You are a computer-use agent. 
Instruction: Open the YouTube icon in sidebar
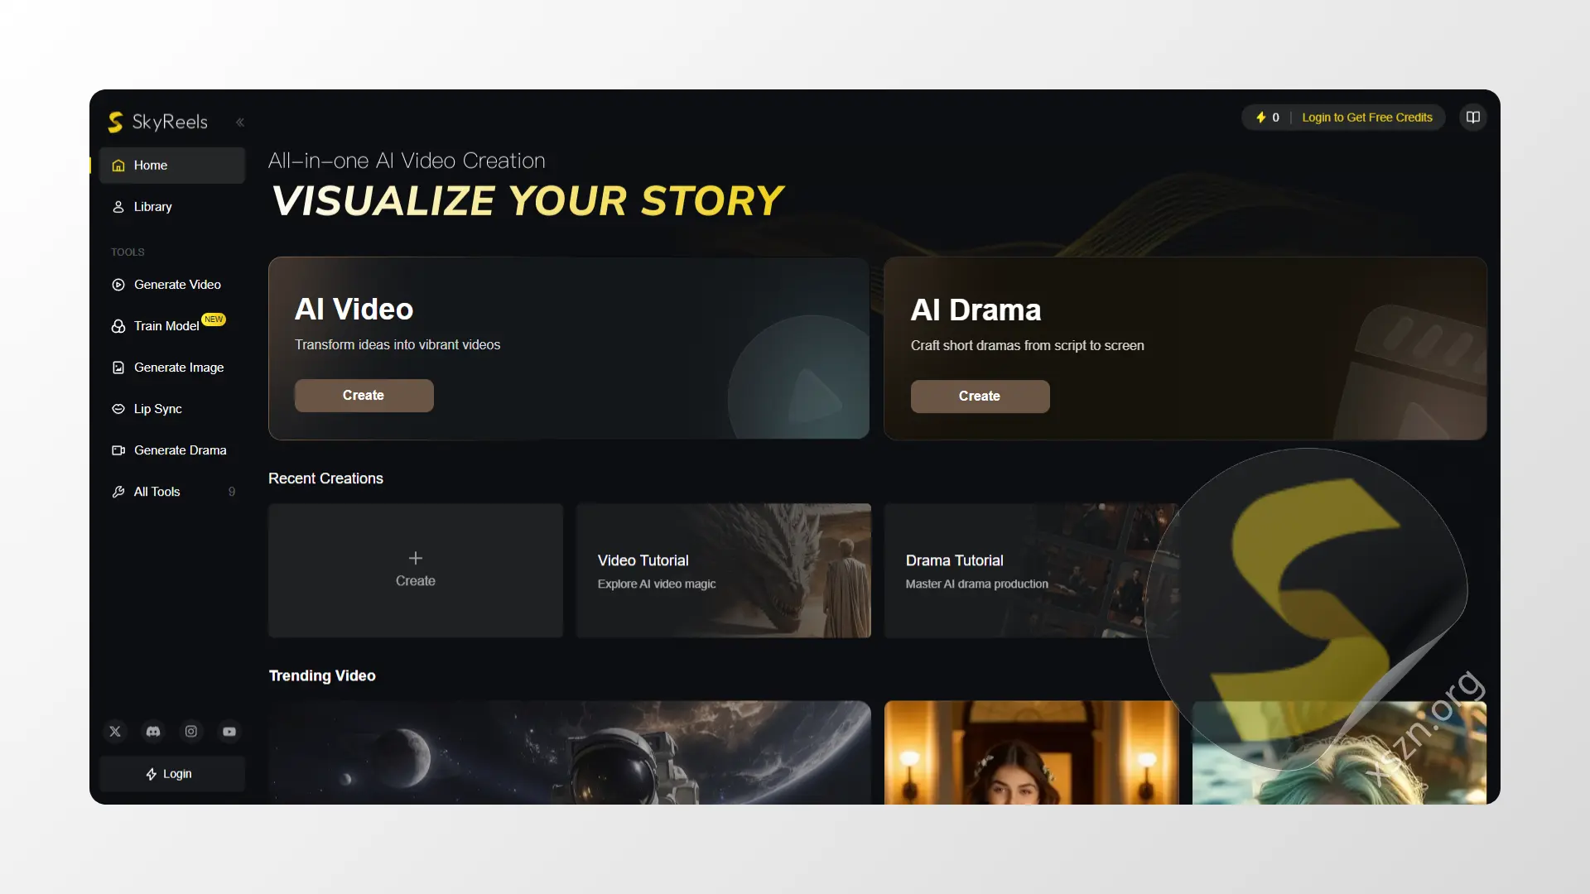(229, 732)
